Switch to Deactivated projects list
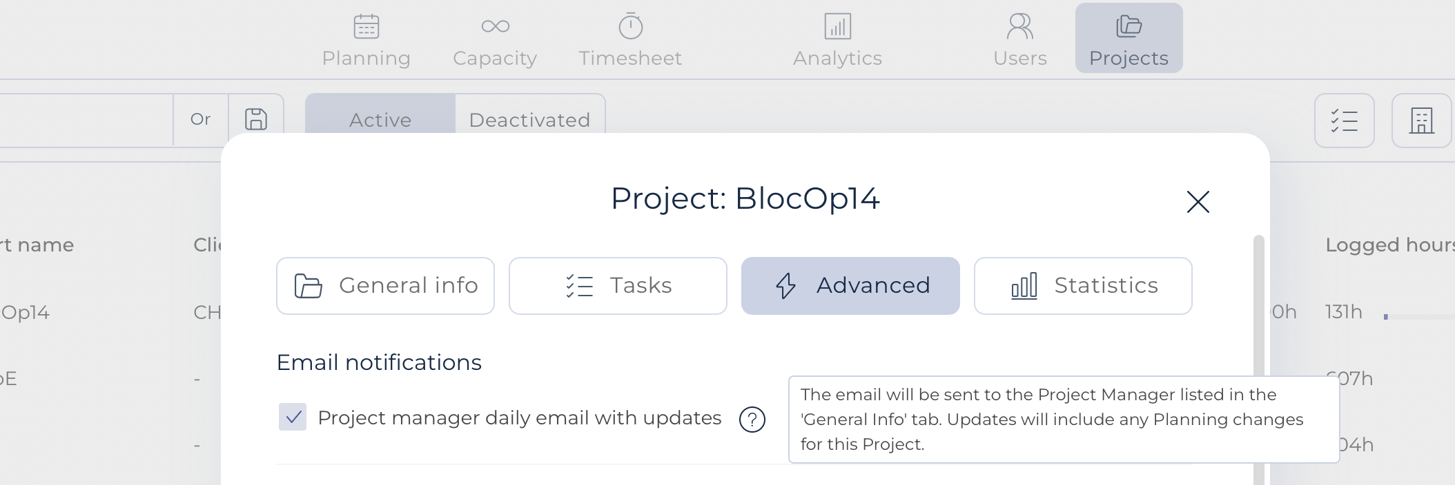This screenshot has width=1455, height=485. 529,120
